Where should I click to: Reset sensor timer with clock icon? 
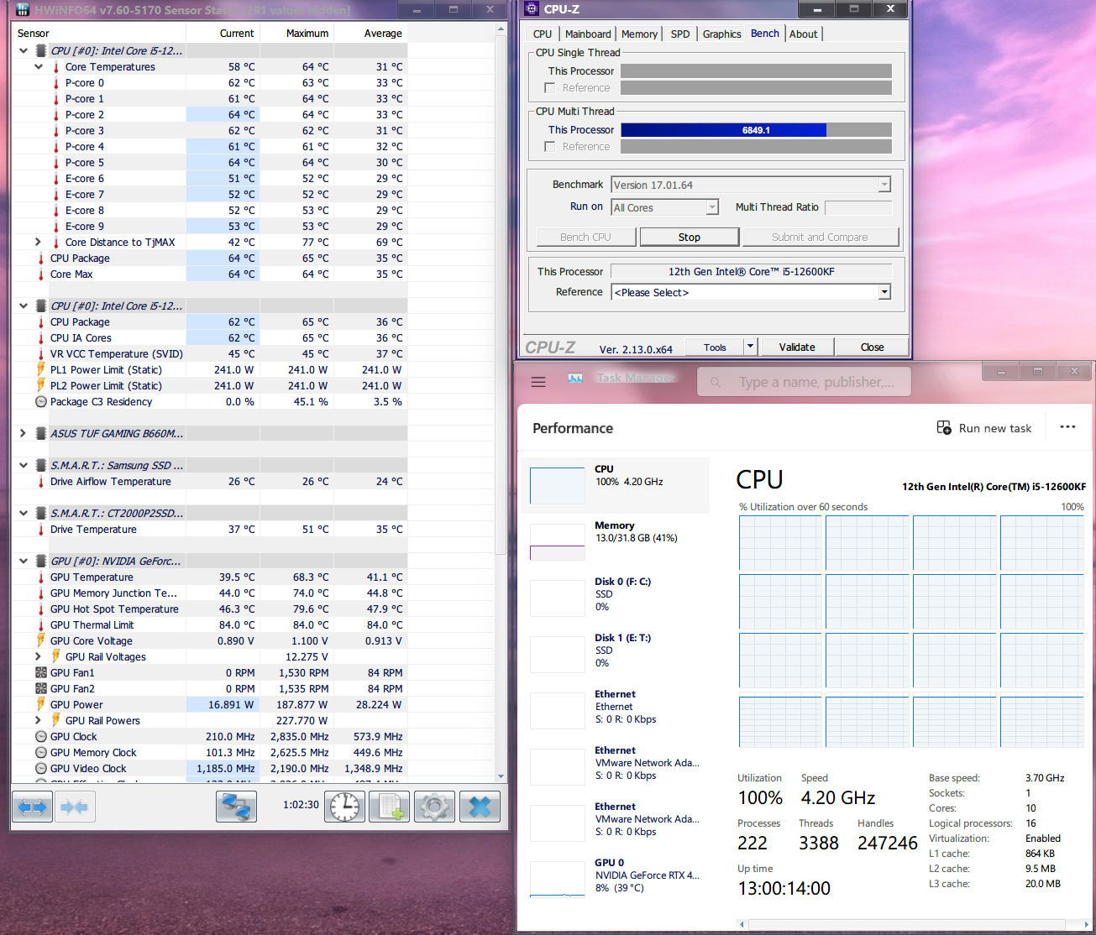coord(344,807)
